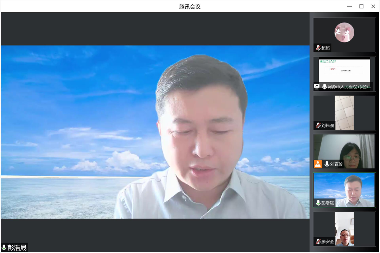Select 廖安全's video thumbnail
Screen dimensions: 380x253
pyautogui.click(x=344, y=228)
